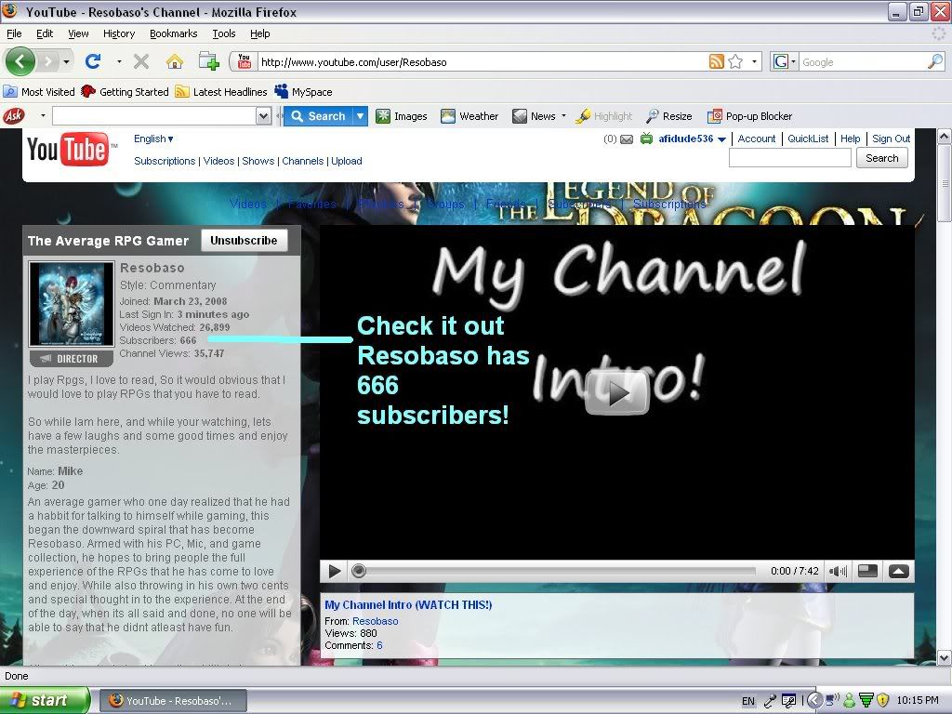This screenshot has width=952, height=714.
Task: Open the Bookmarks menu
Action: (174, 33)
